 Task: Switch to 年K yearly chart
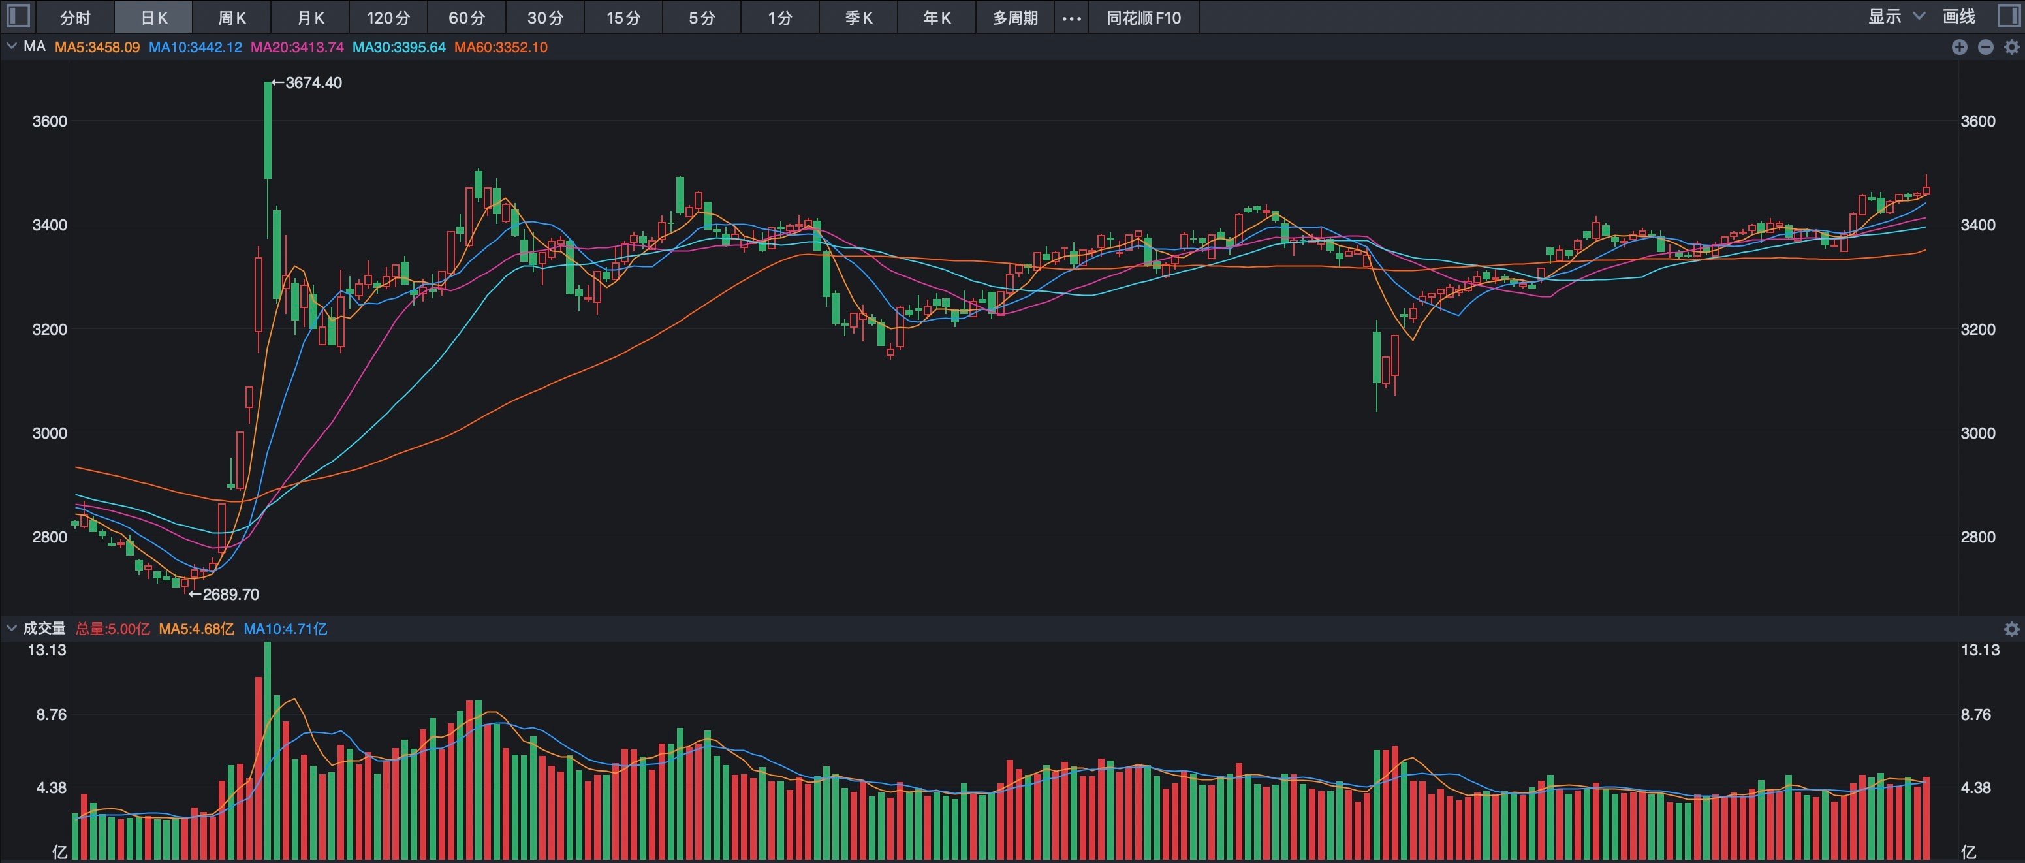(936, 17)
